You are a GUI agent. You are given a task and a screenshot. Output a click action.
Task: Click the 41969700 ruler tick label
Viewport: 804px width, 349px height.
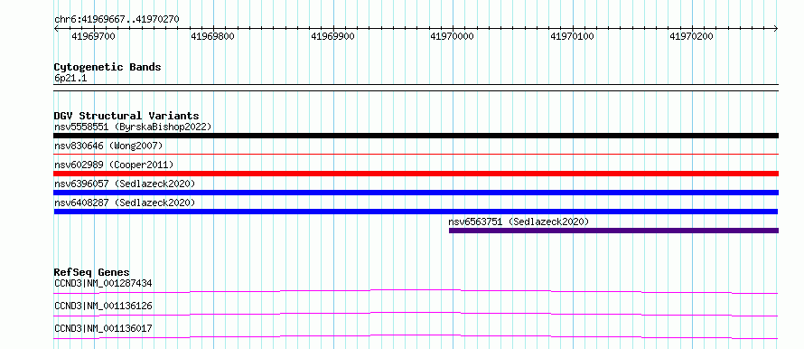click(93, 36)
